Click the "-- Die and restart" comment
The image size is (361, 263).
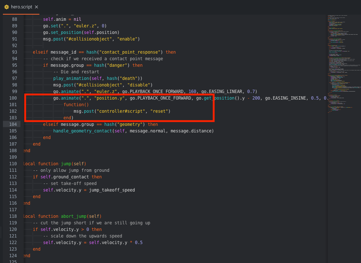pyautogui.click(x=76, y=72)
